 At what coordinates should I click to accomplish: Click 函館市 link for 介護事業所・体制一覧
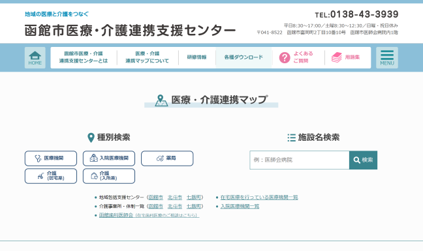point(155,206)
